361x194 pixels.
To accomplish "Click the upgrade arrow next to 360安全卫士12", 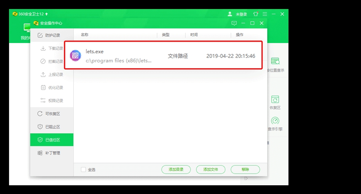I will (x=47, y=14).
